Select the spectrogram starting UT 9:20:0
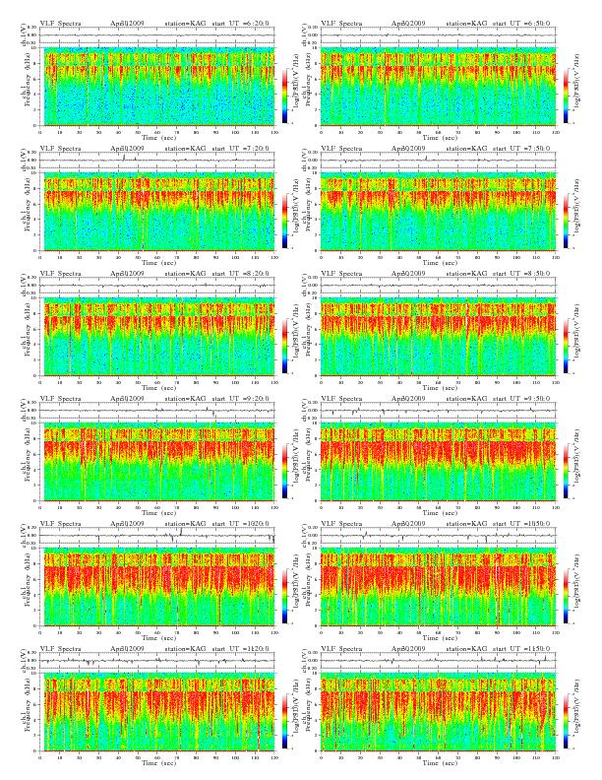The width and height of the screenshot is (602, 780). [x=159, y=462]
